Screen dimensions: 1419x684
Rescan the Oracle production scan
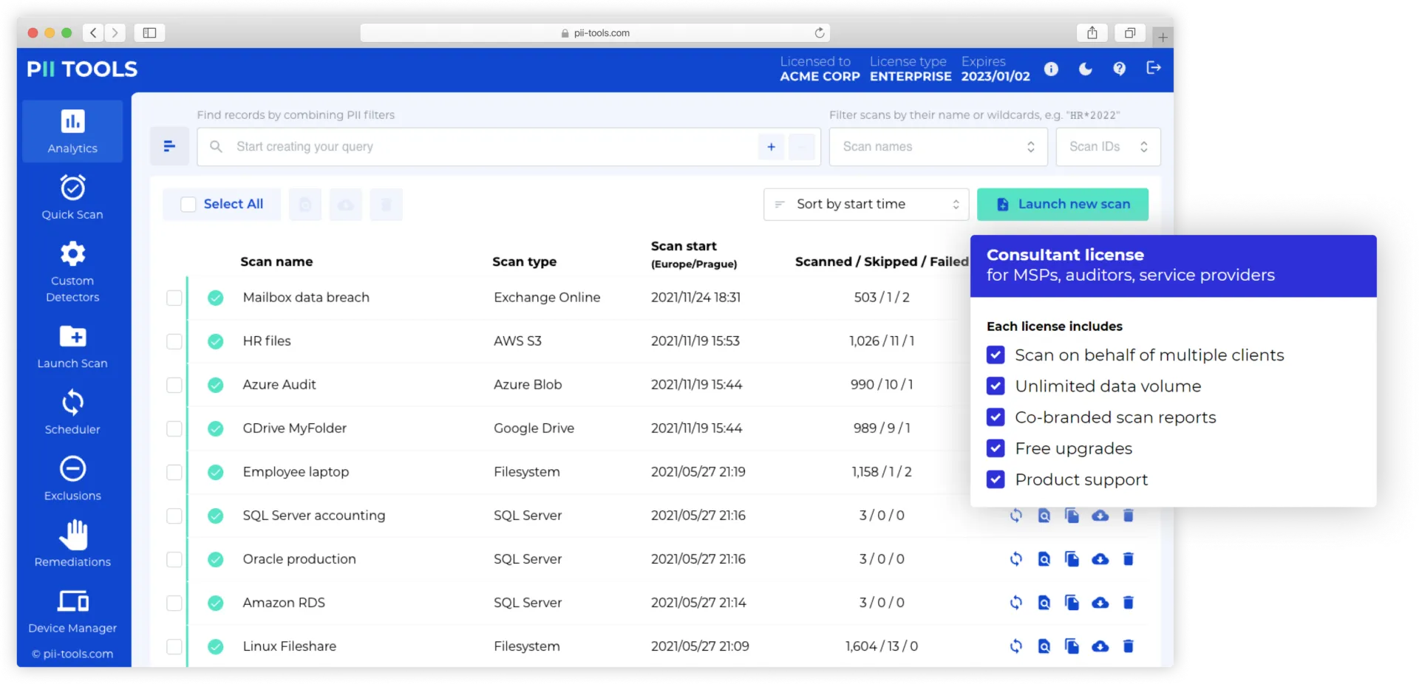tap(1016, 559)
